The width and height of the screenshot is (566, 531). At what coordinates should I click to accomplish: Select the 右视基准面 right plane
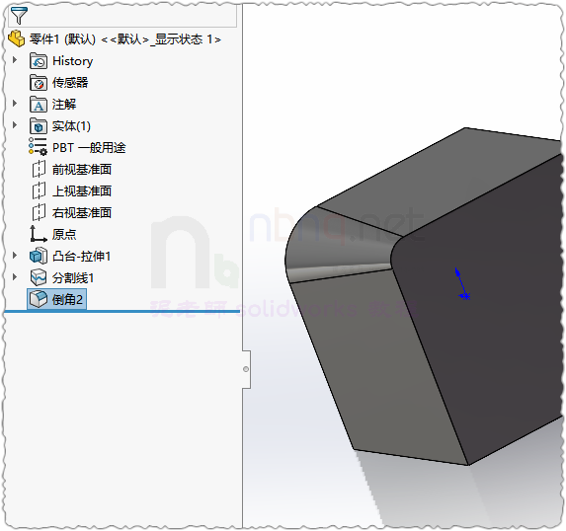(72, 212)
